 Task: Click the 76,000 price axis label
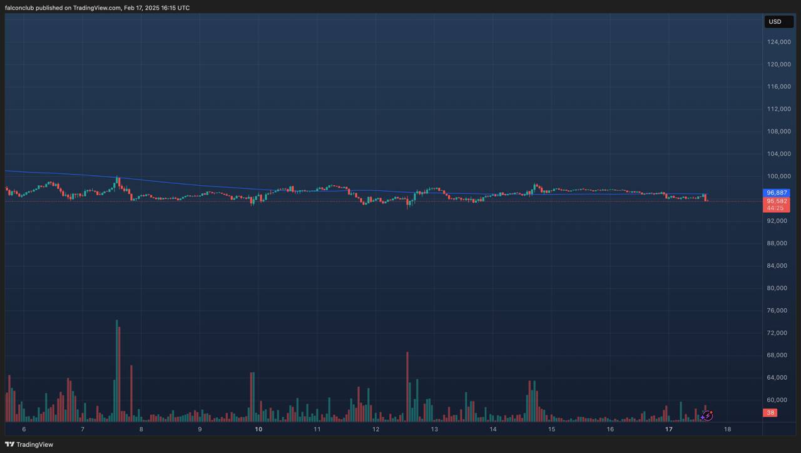(x=777, y=310)
